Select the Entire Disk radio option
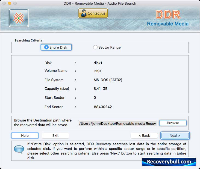200x169 pixels. [56, 47]
